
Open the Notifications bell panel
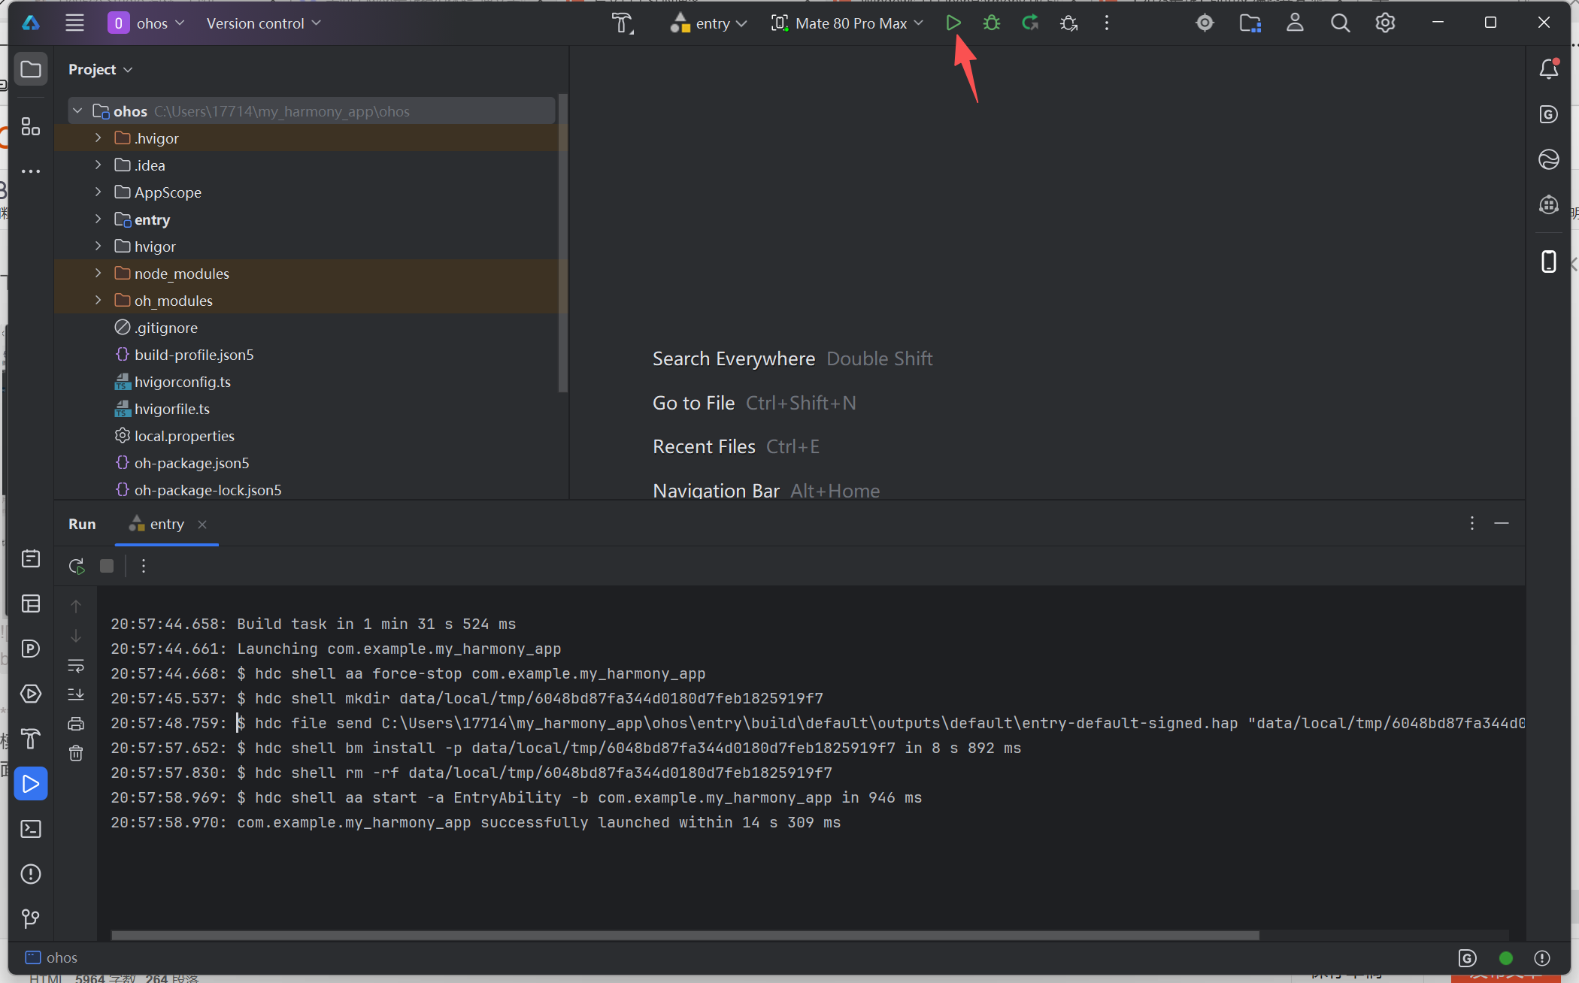(1548, 69)
